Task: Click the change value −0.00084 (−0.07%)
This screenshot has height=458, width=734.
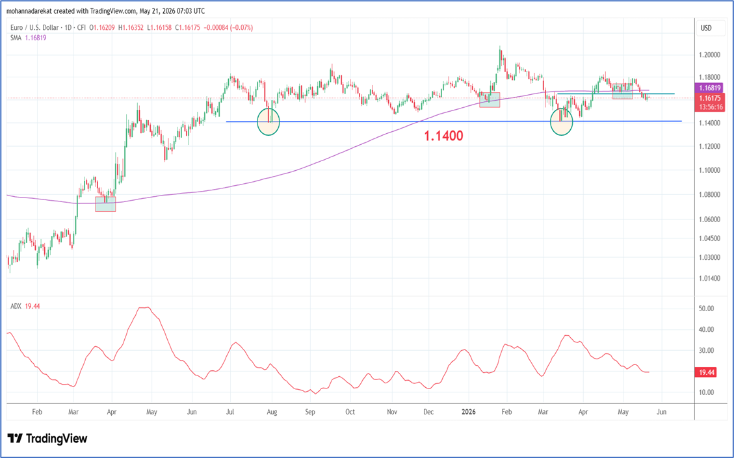Action: 228,27
